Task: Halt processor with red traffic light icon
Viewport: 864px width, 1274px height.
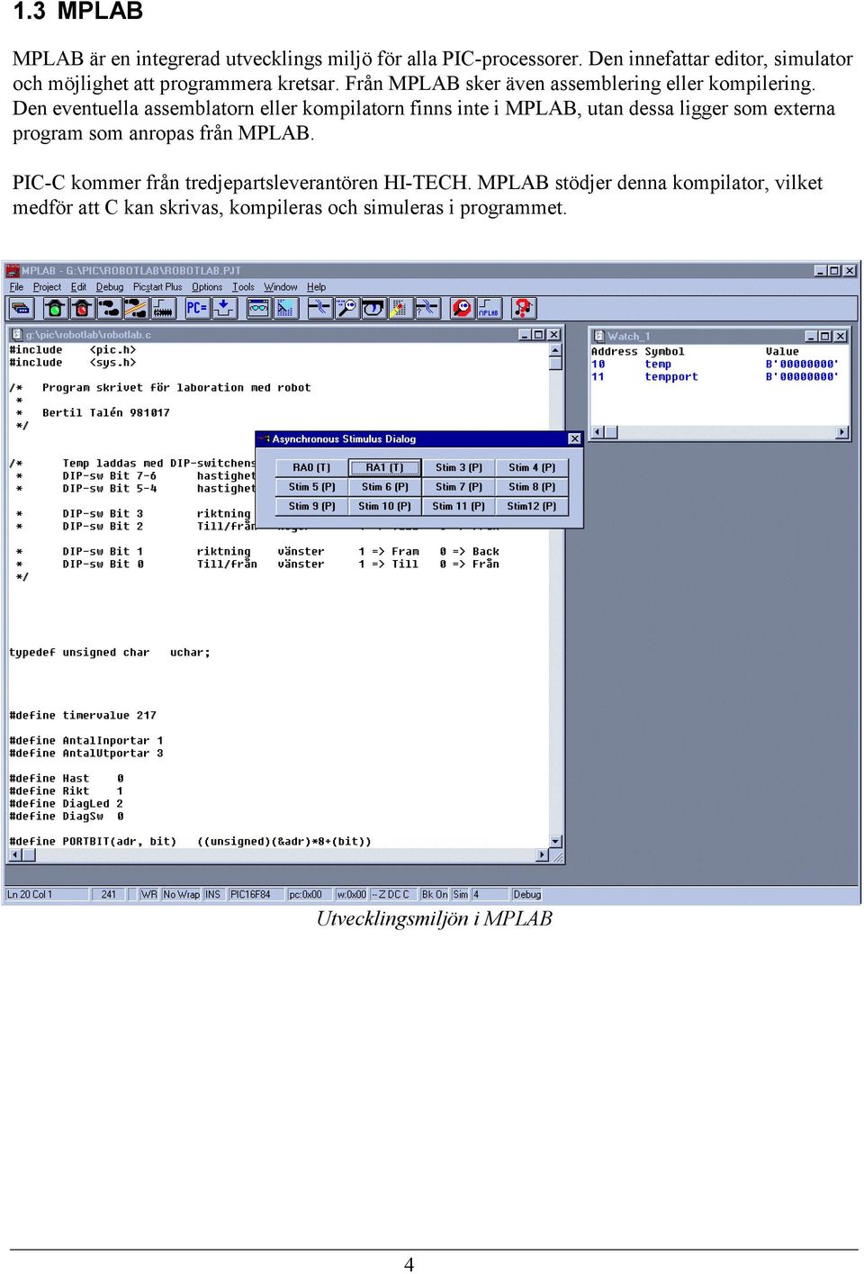Action: click(x=82, y=309)
